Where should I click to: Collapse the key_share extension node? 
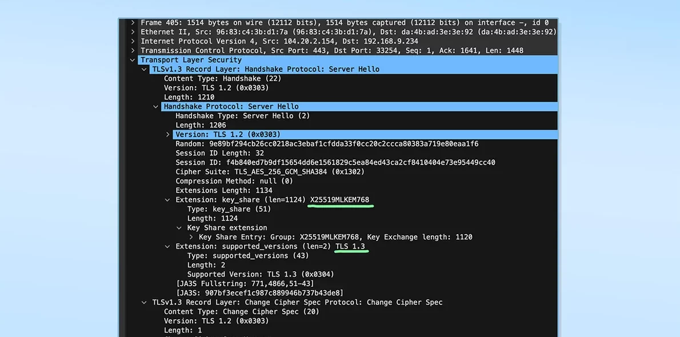click(x=167, y=200)
